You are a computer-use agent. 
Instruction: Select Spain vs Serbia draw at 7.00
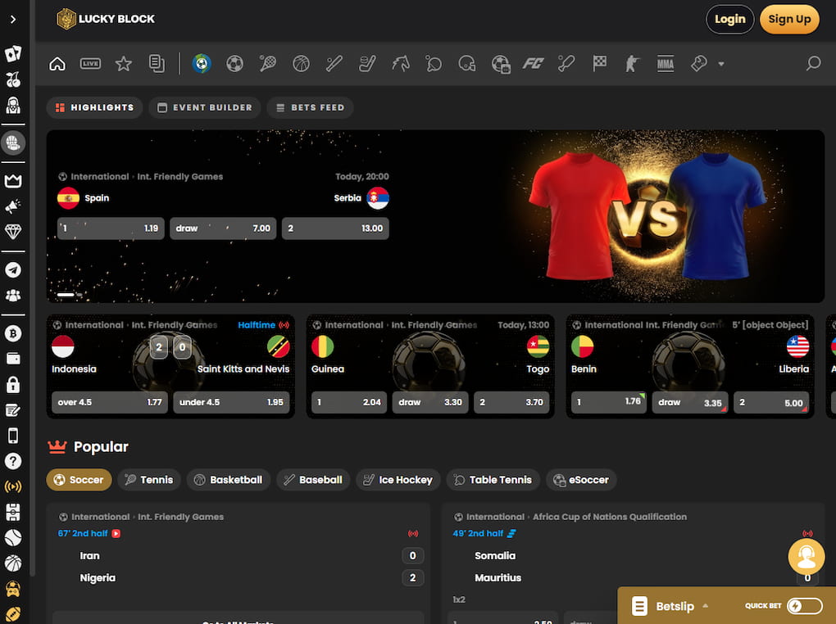click(223, 228)
